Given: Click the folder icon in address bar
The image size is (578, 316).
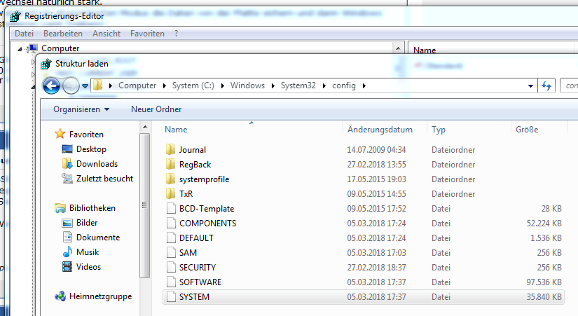Looking at the screenshot, I should [x=97, y=85].
